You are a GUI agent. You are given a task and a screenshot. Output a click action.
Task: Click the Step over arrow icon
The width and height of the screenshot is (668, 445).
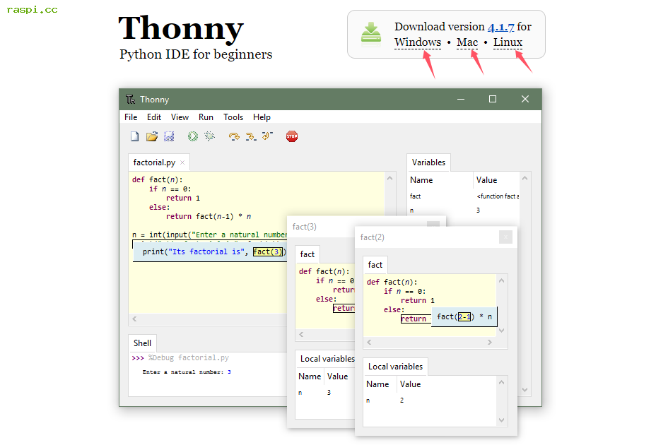234,136
